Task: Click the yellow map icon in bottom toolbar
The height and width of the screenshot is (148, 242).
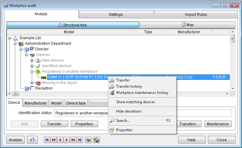Action: click(x=97, y=140)
